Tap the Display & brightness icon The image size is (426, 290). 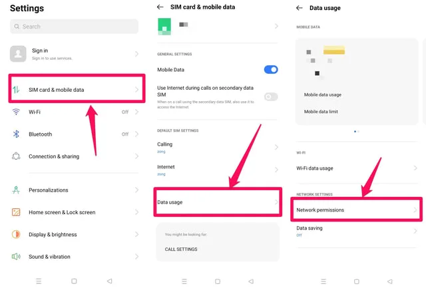[x=16, y=234]
